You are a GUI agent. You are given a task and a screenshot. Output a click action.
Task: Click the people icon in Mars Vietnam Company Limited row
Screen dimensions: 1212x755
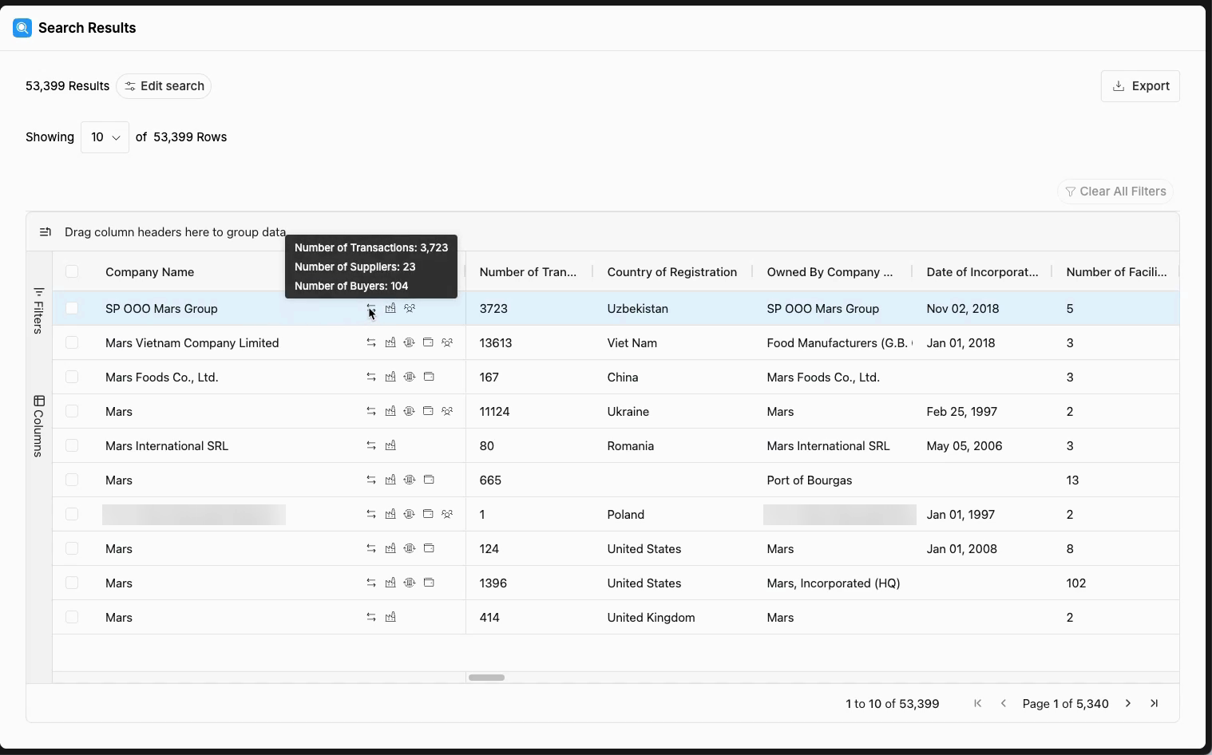click(x=447, y=342)
